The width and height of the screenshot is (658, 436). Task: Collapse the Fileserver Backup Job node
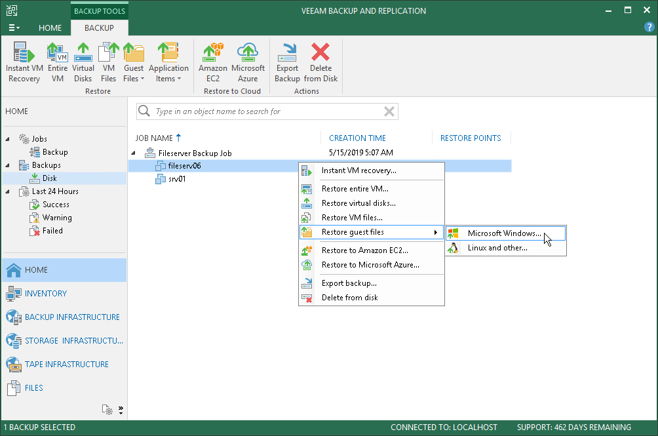tap(134, 153)
